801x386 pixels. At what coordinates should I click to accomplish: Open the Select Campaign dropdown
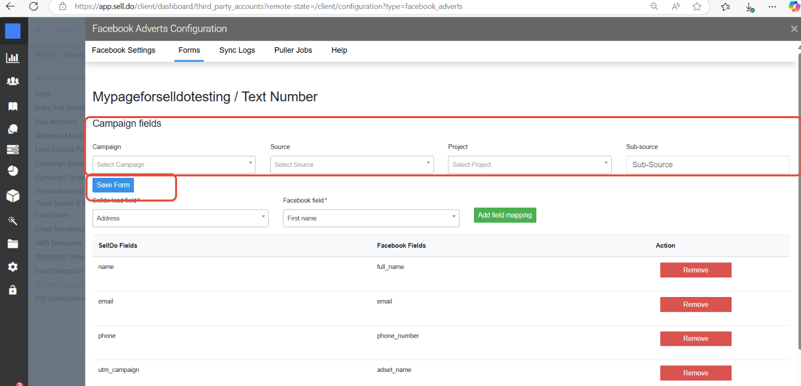pyautogui.click(x=174, y=164)
